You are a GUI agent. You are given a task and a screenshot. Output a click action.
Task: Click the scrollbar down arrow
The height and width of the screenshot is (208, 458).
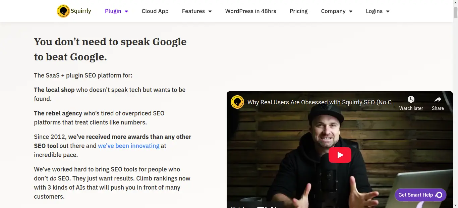[x=455, y=205]
